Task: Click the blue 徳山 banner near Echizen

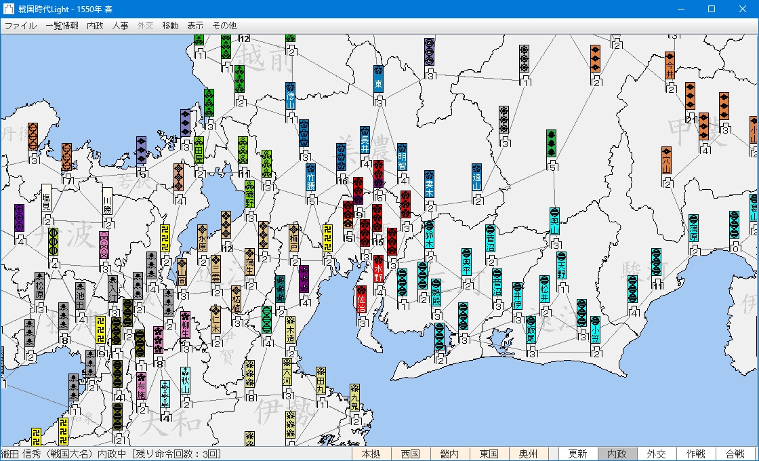Action: click(290, 96)
